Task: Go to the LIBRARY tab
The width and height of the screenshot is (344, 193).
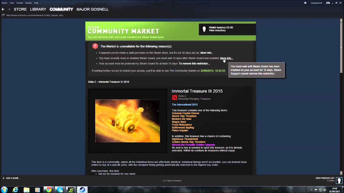Action: pos(38,9)
